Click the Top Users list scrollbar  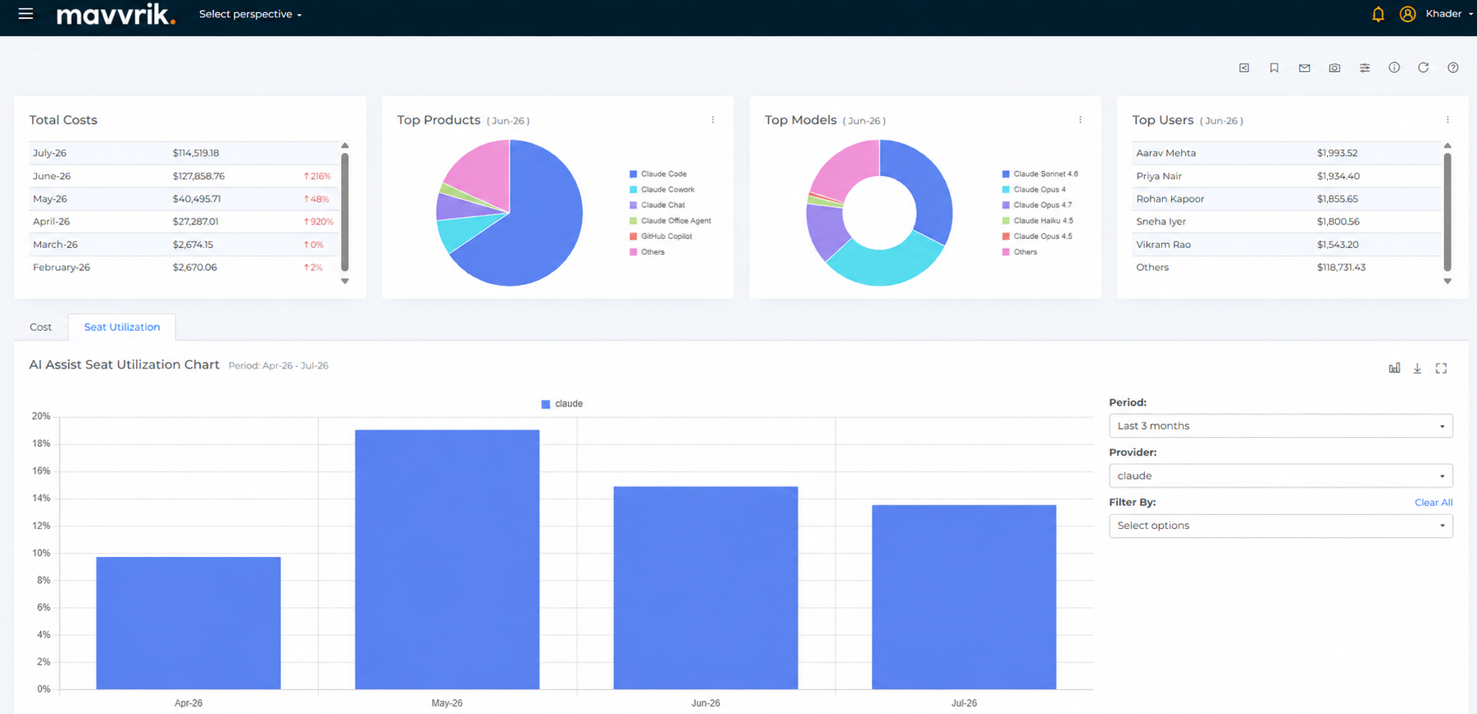pyautogui.click(x=1447, y=212)
